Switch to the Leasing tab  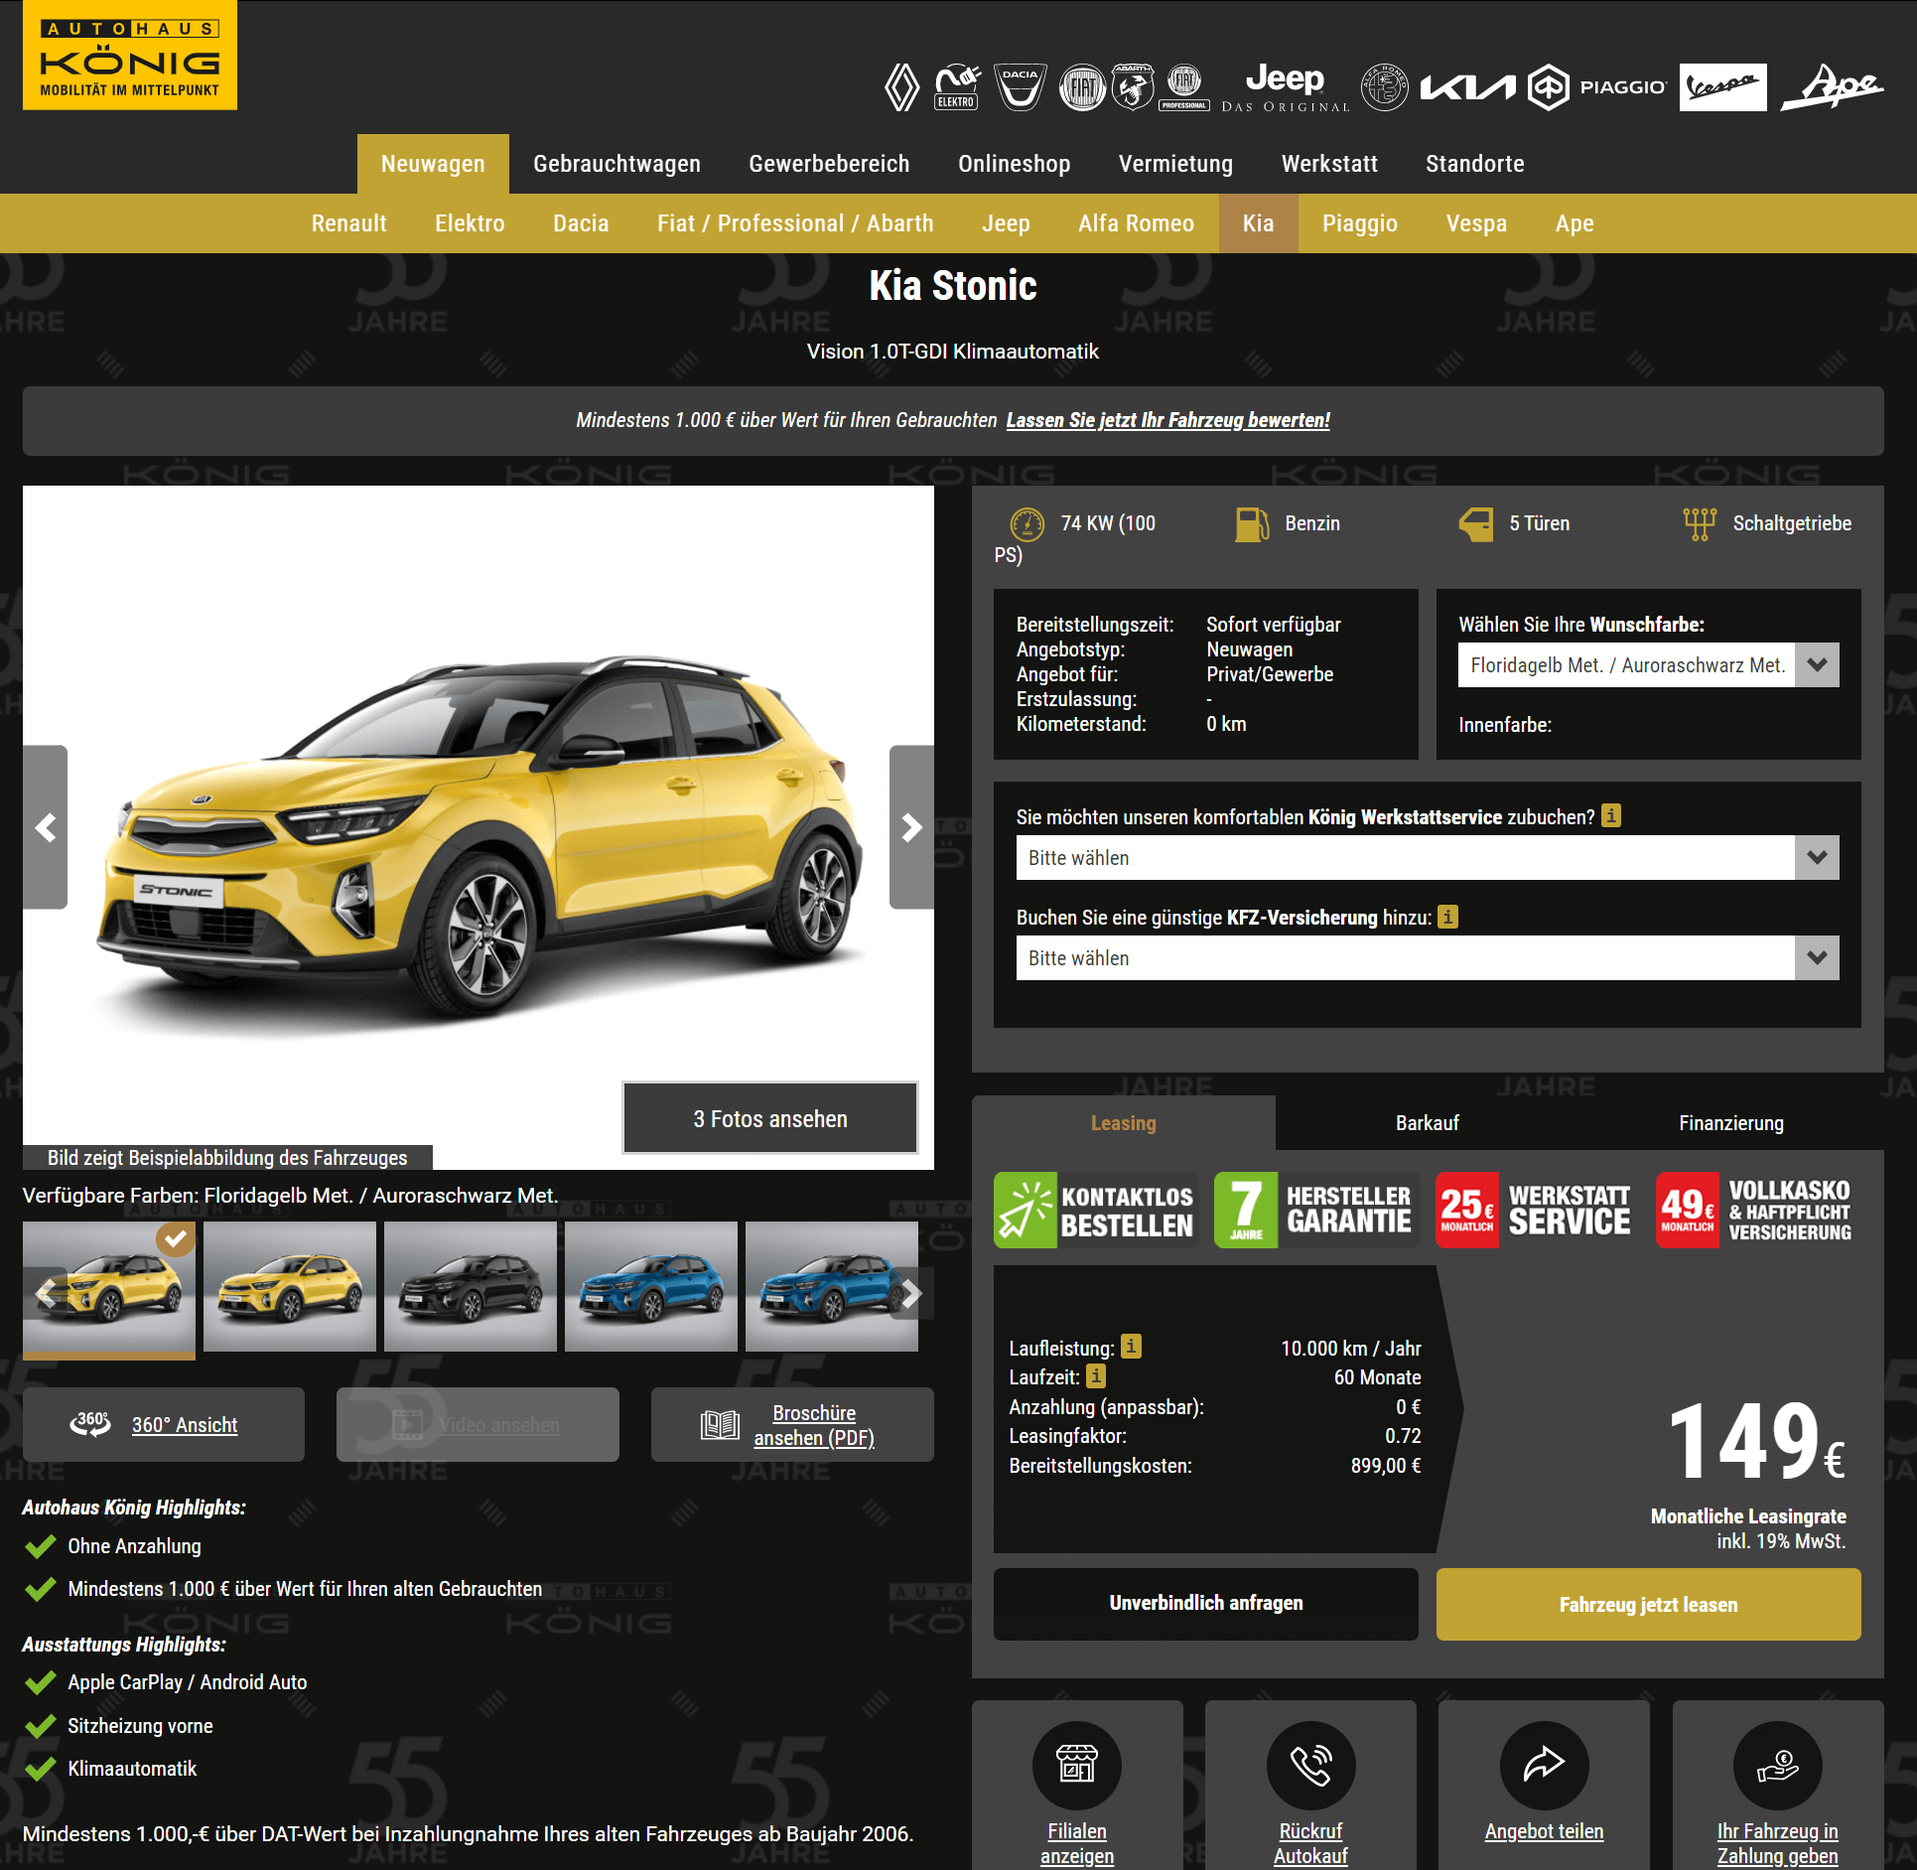1123,1123
